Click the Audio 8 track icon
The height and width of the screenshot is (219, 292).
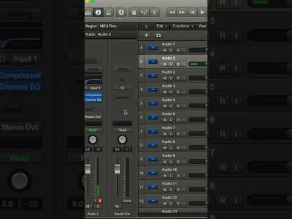153,145
